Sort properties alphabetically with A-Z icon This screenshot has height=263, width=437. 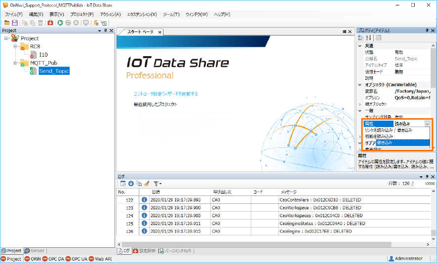coord(368,38)
